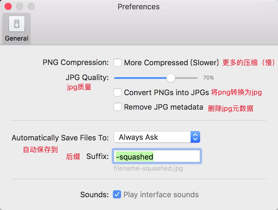Enable the More Compressed (Slower) checkbox
278x210 pixels.
[x=118, y=63]
